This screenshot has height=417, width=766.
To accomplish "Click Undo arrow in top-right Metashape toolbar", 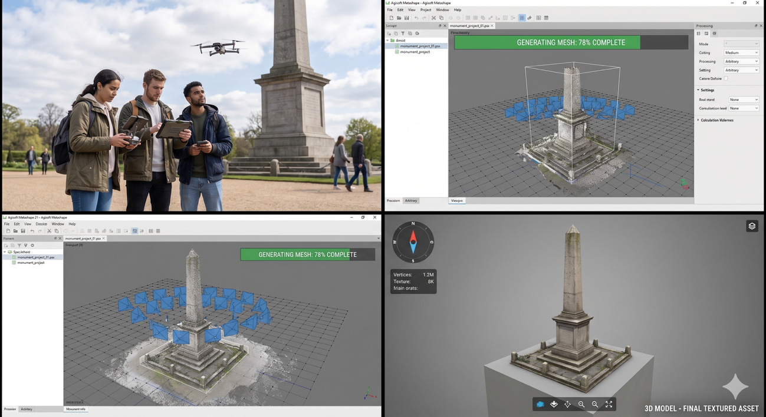I will tap(416, 18).
